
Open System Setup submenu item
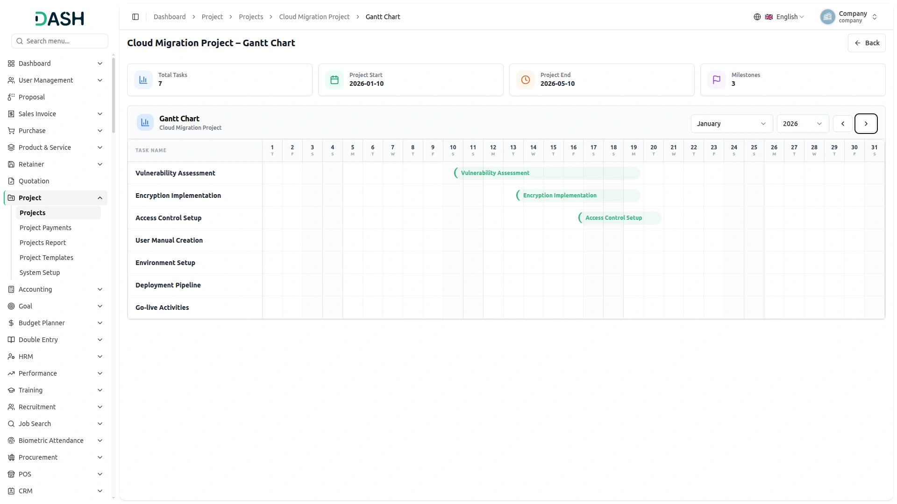coord(58,273)
